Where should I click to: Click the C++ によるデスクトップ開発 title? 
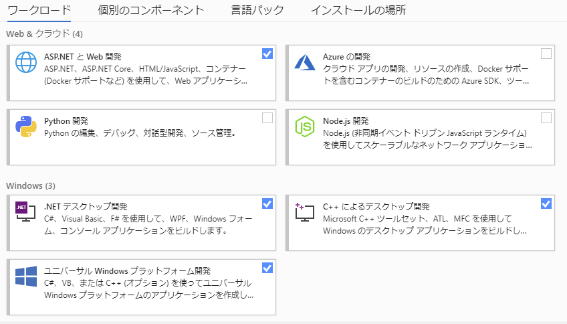tap(376, 207)
